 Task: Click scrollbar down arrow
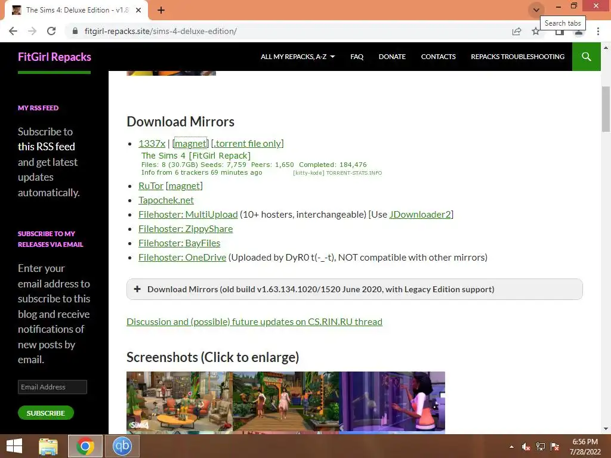tap(606, 429)
